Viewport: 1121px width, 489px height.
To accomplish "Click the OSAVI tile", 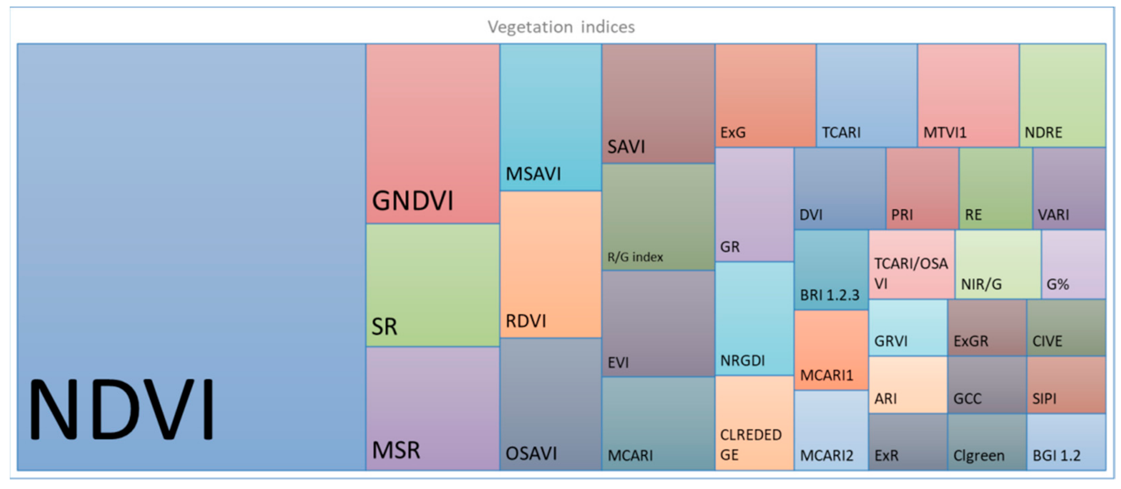I will [x=550, y=404].
